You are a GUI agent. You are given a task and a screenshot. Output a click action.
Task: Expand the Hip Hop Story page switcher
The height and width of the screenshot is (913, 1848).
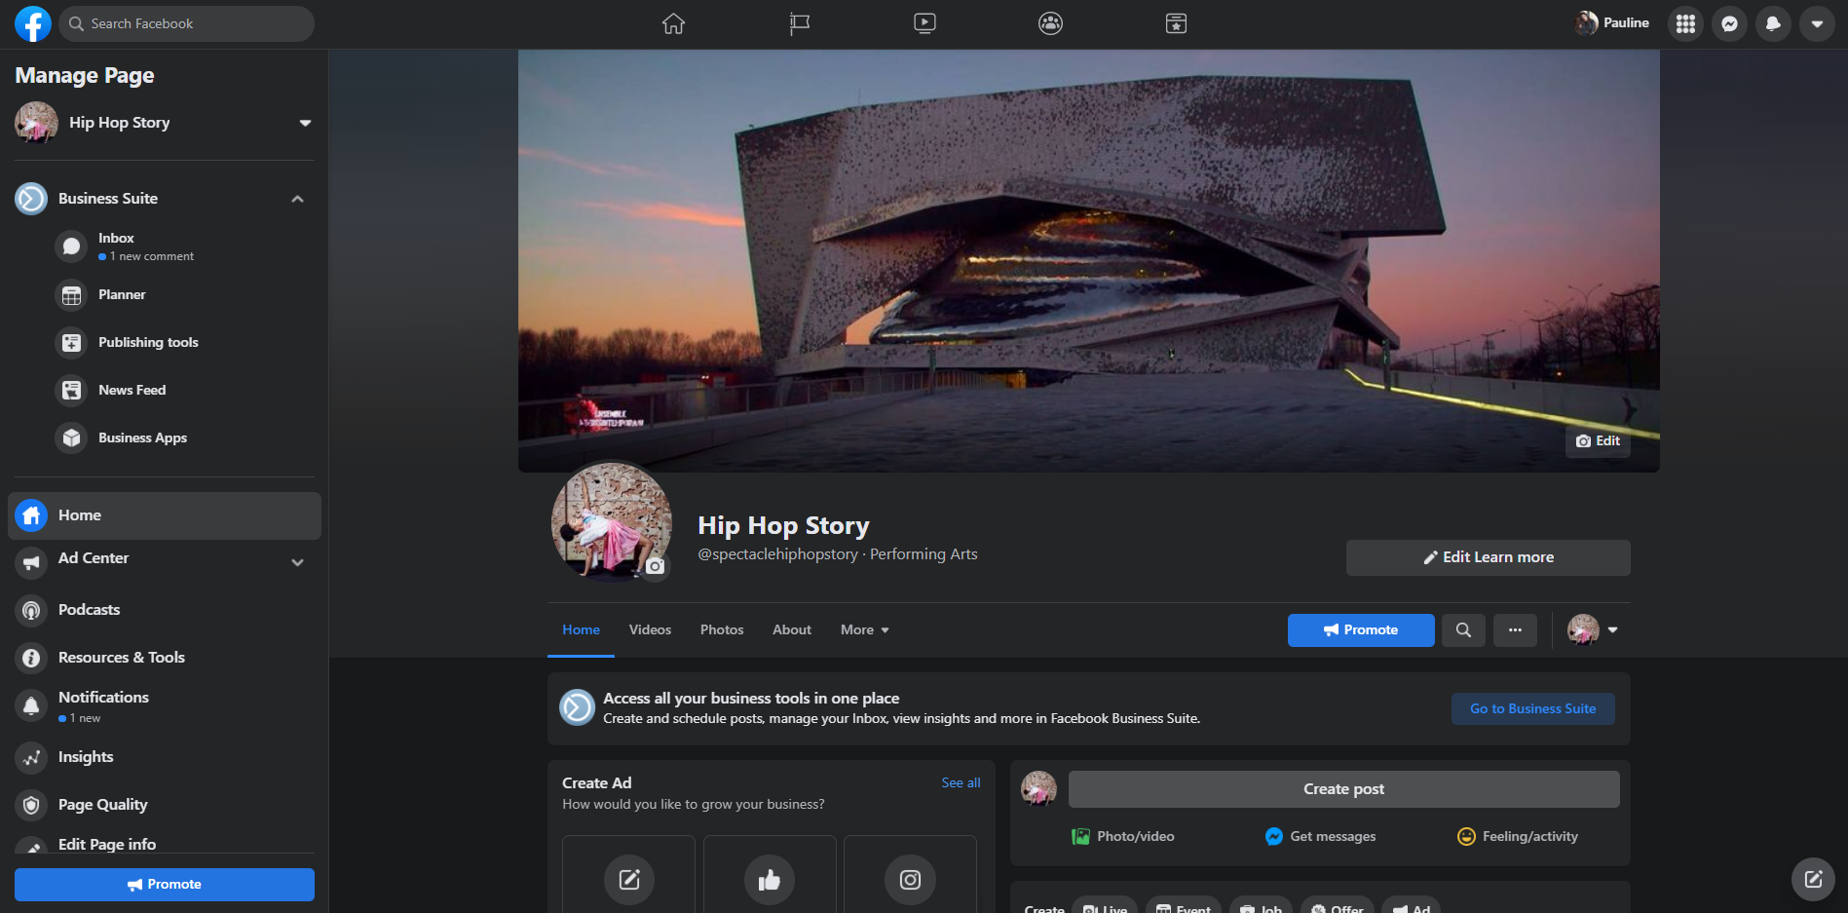(x=305, y=123)
